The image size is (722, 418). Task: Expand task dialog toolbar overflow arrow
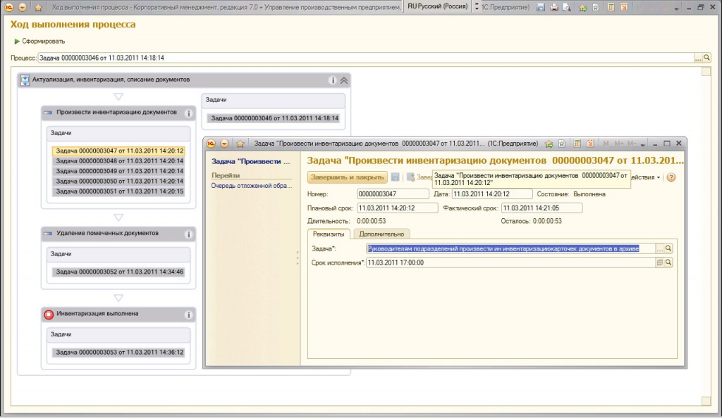coord(643,145)
